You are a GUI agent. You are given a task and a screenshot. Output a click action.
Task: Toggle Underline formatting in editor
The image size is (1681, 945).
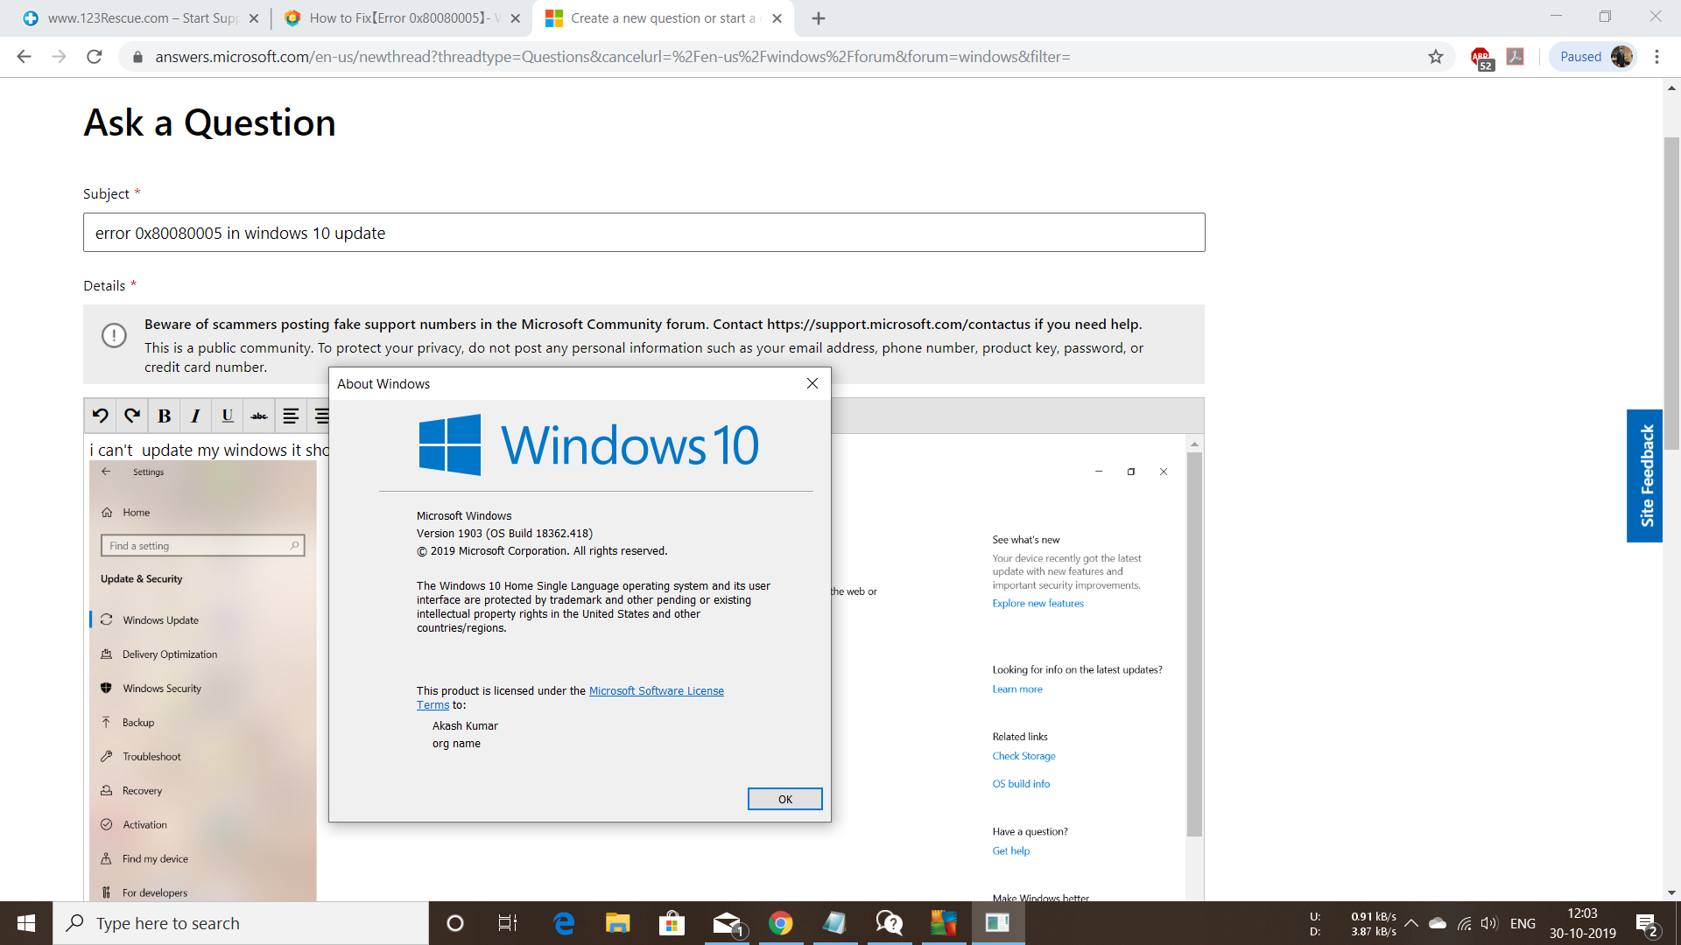pos(228,416)
